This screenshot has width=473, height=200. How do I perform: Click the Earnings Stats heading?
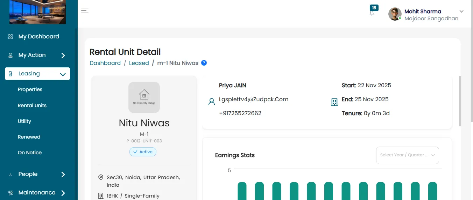pos(235,155)
